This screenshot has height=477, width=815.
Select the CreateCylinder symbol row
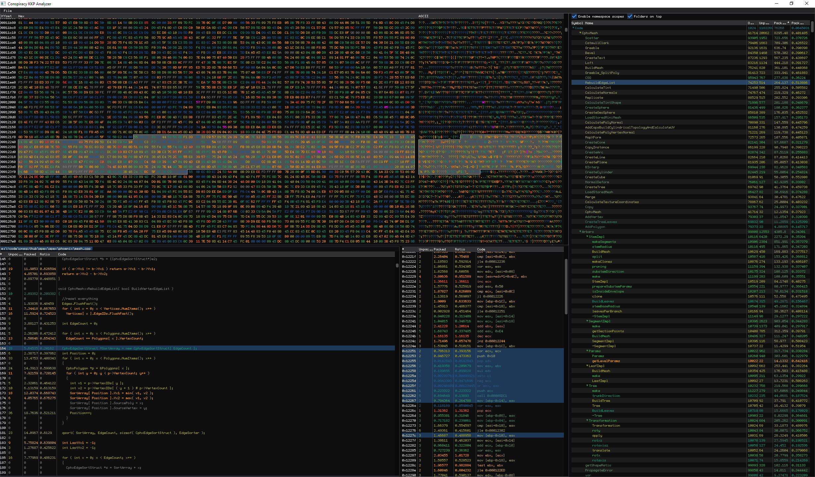click(690, 172)
